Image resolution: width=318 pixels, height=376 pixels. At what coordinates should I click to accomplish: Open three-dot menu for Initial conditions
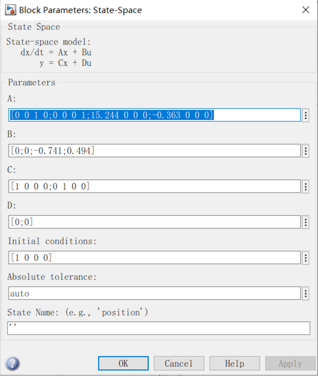(x=305, y=258)
